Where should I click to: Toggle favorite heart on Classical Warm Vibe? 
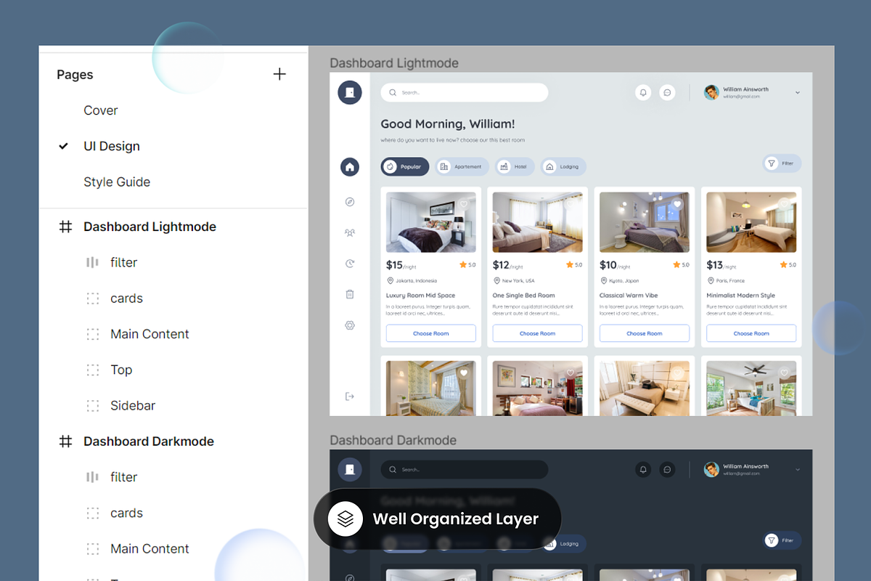point(677,204)
